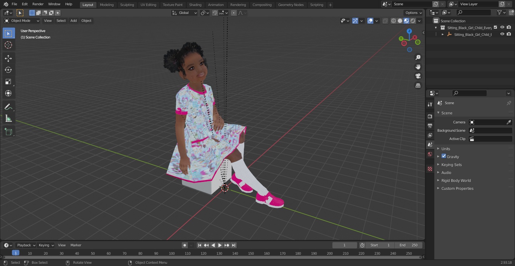Click the current frame number field
This screenshot has height=266, width=515.
click(344, 245)
